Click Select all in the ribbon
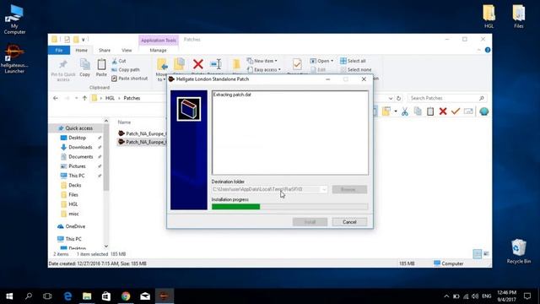 click(353, 61)
